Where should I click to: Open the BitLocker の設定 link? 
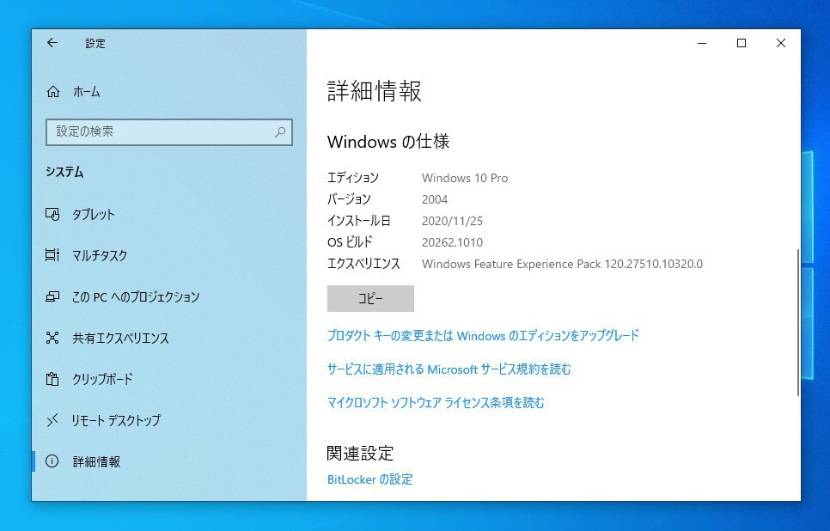[x=369, y=479]
